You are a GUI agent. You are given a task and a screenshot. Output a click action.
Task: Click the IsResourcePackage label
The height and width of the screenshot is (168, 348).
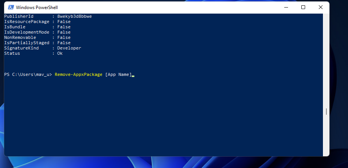[27, 22]
